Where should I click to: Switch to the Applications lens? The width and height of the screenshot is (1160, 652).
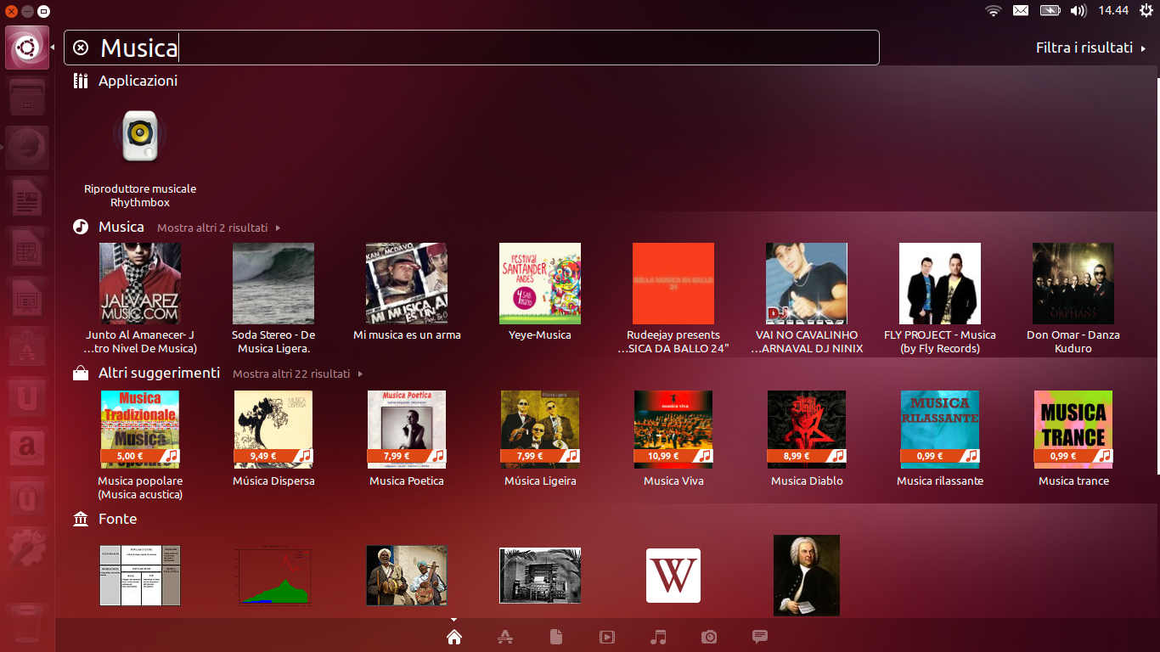[x=505, y=637]
